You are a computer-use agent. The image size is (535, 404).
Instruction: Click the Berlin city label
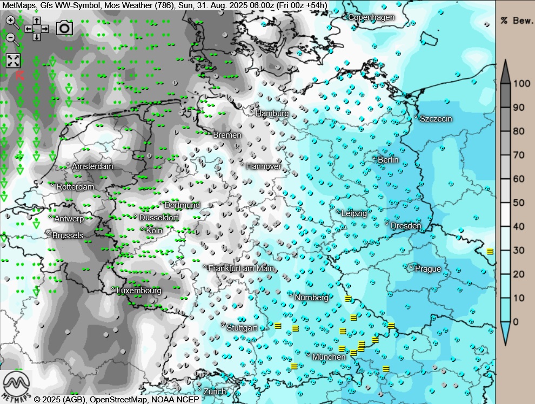click(388, 160)
